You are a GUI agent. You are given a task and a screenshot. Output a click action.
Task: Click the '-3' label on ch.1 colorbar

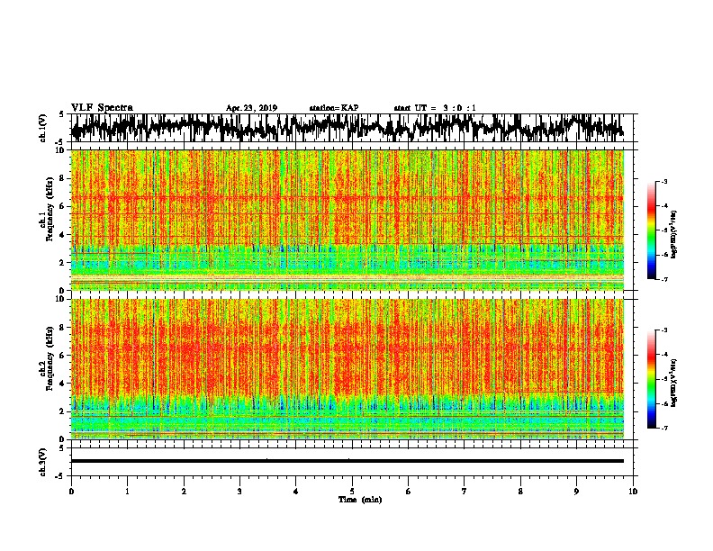[x=663, y=182]
